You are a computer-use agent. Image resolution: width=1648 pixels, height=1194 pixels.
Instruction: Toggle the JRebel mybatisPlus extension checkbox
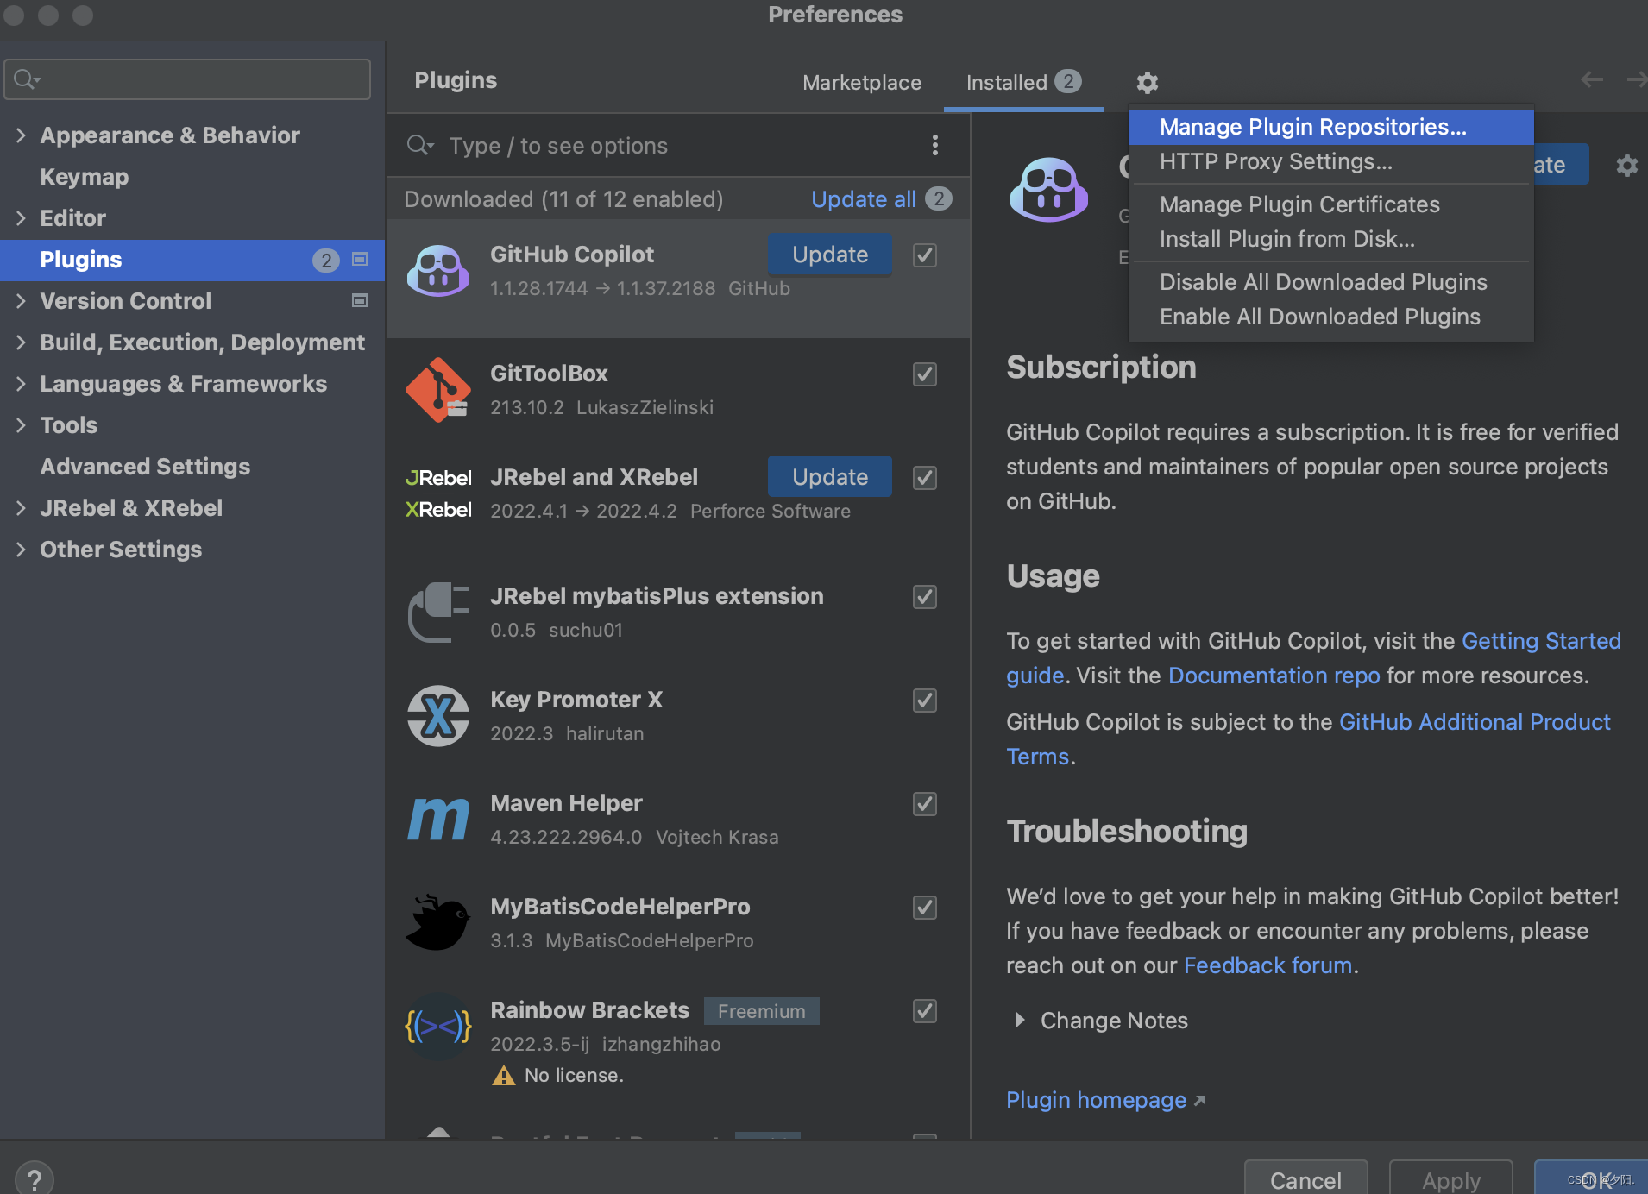point(925,596)
